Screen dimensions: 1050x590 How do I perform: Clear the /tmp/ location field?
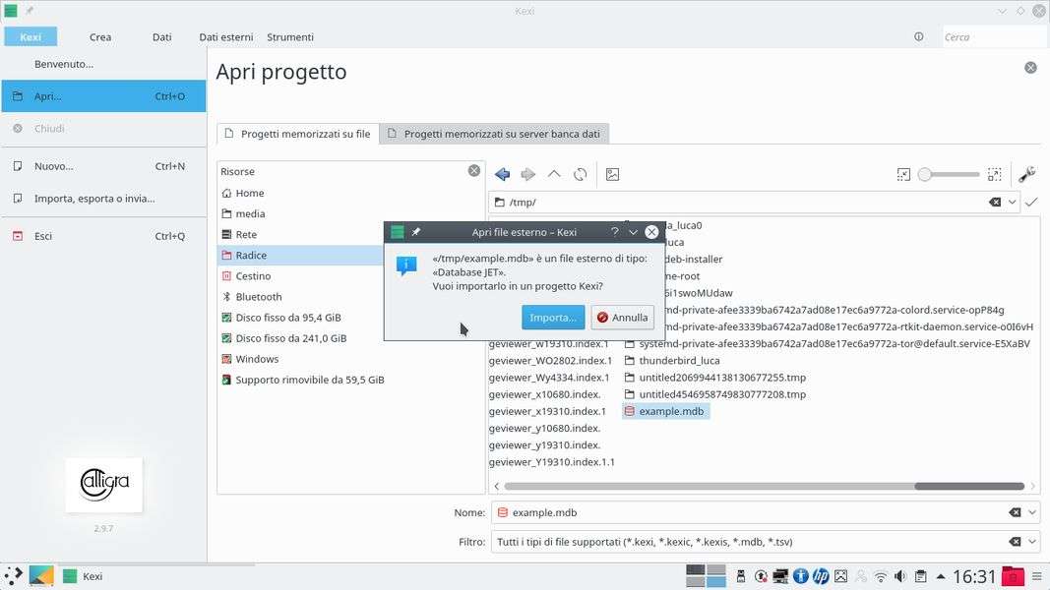[x=995, y=202]
